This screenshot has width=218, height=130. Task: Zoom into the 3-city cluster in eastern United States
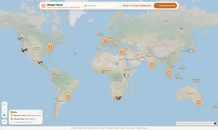point(50,47)
